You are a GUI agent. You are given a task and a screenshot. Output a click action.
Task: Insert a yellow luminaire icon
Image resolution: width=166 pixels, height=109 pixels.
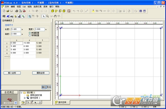(93, 11)
